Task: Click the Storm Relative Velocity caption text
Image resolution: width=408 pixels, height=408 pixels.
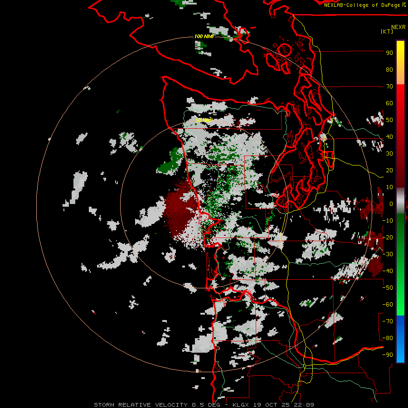Action: click(204, 405)
